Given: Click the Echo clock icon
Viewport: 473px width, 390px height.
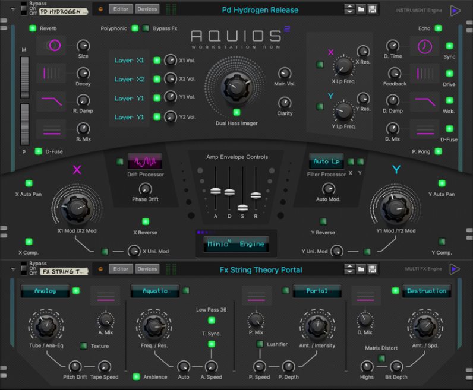Looking at the screenshot, I should tap(425, 47).
